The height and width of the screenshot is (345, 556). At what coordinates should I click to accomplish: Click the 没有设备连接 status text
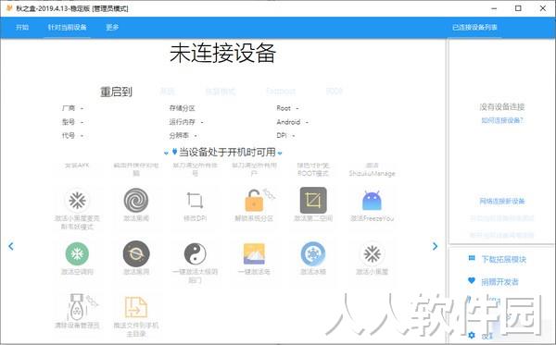(x=502, y=107)
